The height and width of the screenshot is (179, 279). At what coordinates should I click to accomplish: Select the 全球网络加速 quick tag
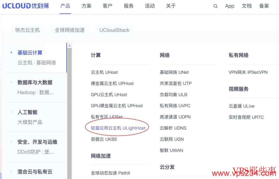pos(70,30)
